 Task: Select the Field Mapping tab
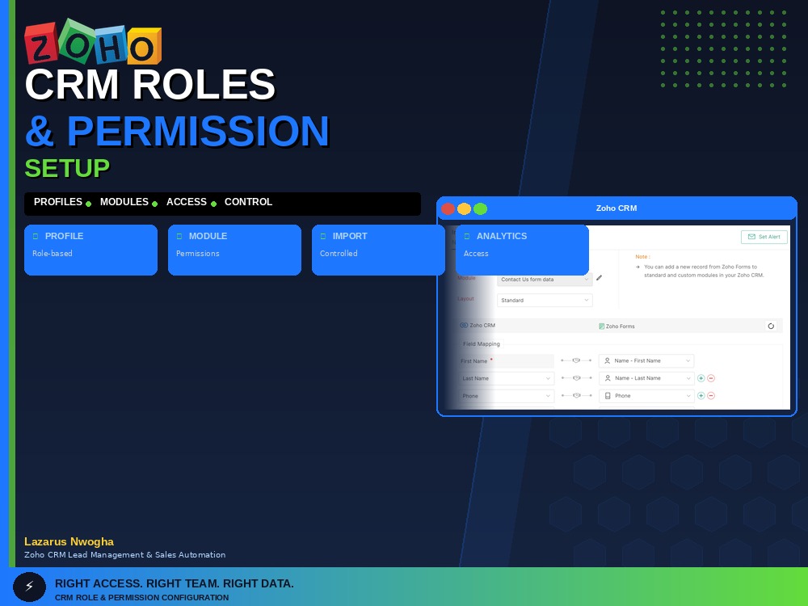482,343
